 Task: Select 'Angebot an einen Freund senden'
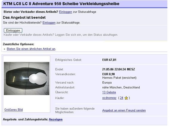124,110
